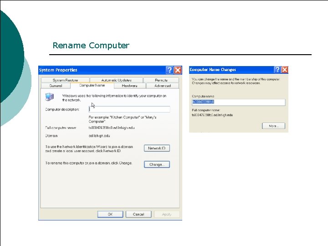Close the Computer Name Changes dialog
The height and width of the screenshot is (246, 328).
285,70
